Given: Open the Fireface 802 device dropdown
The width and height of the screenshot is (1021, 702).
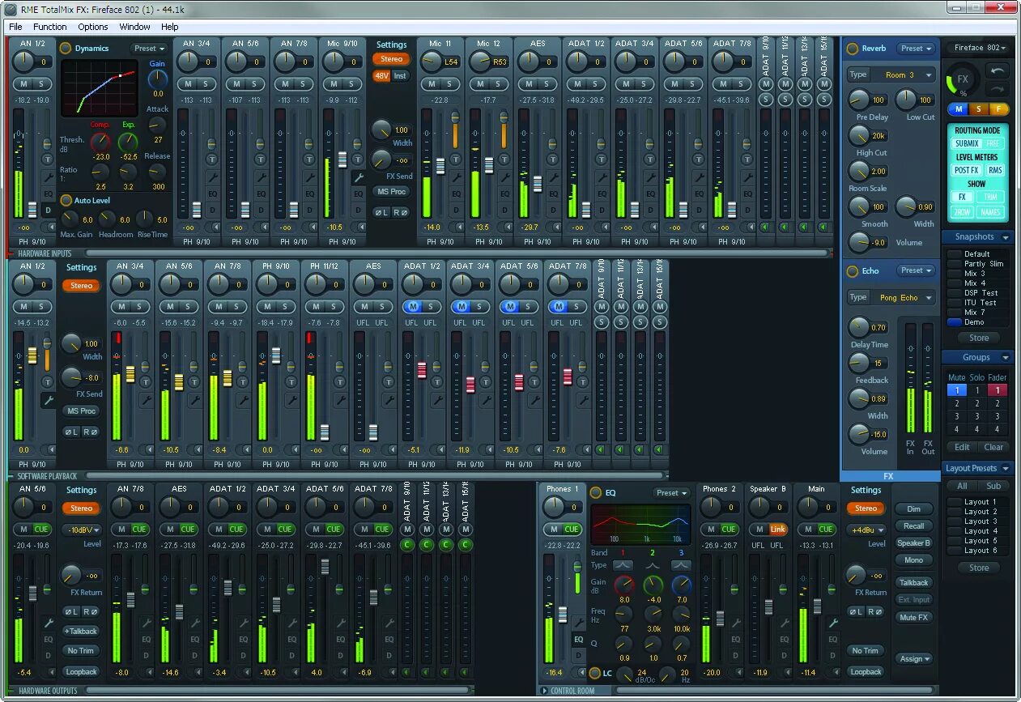Looking at the screenshot, I should tap(978, 48).
